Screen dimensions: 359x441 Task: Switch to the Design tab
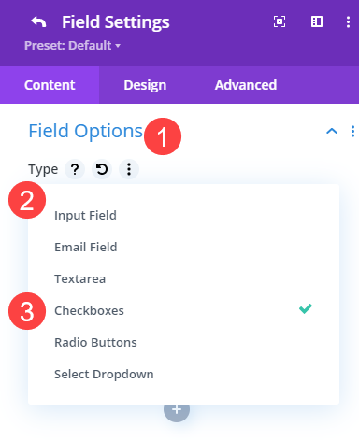145,85
